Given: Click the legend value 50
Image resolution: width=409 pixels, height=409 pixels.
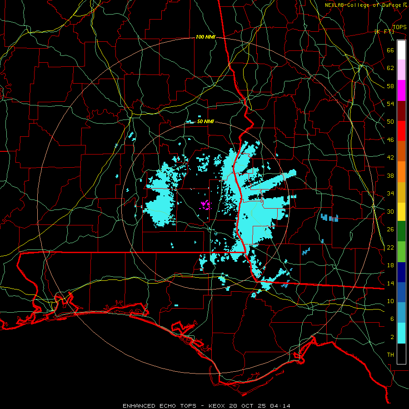Looking at the screenshot, I should coord(390,122).
